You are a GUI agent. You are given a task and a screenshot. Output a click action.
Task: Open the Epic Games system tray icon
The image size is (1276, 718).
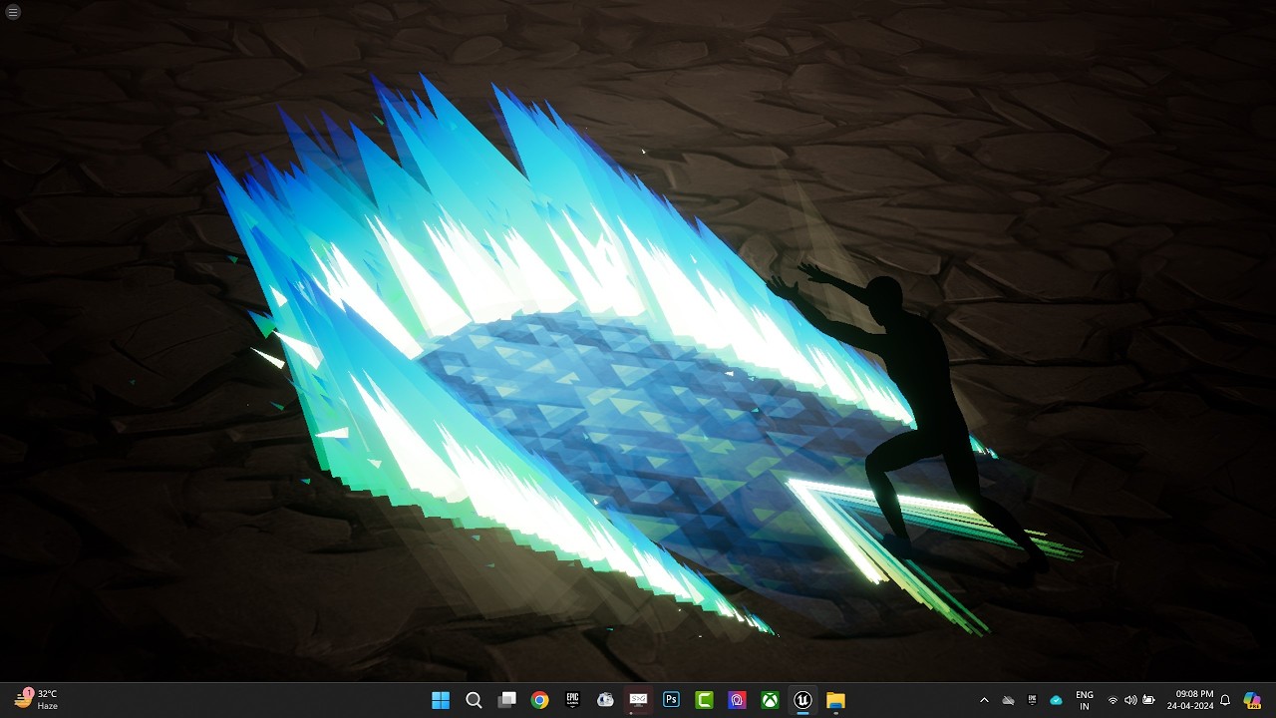click(x=1032, y=700)
